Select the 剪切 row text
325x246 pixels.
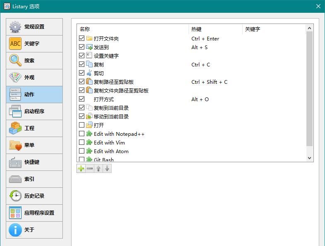(99, 73)
